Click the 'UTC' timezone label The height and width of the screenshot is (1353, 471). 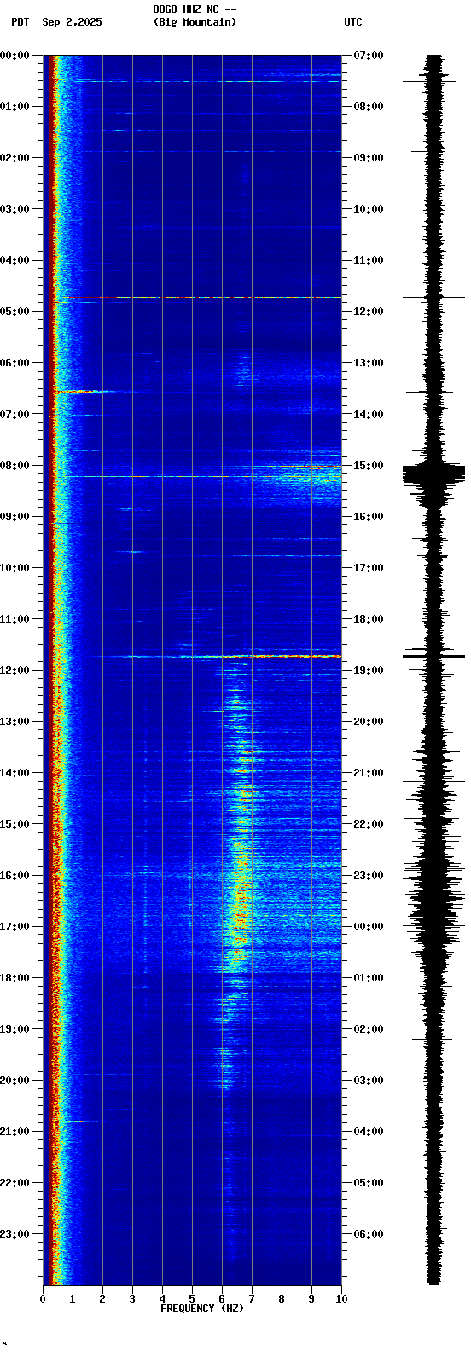(353, 22)
